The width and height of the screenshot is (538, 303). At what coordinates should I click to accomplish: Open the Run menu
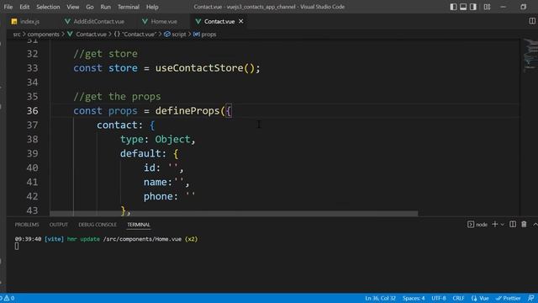[106, 7]
